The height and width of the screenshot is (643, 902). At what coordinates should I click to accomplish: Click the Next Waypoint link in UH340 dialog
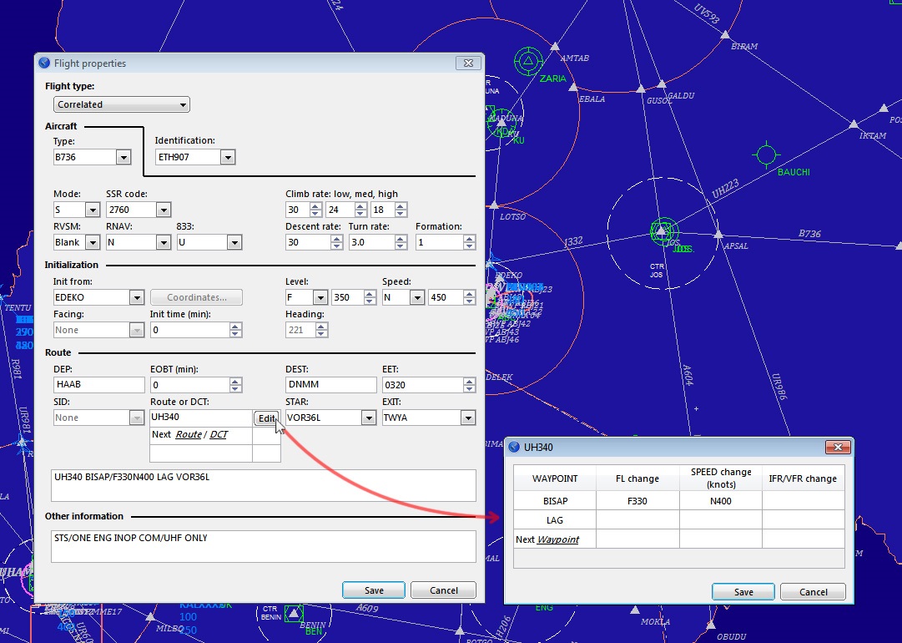pyautogui.click(x=557, y=539)
